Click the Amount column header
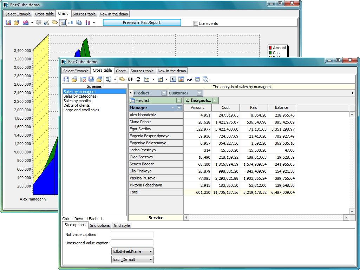Viewport: 360px width, 270px height. click(x=197, y=108)
